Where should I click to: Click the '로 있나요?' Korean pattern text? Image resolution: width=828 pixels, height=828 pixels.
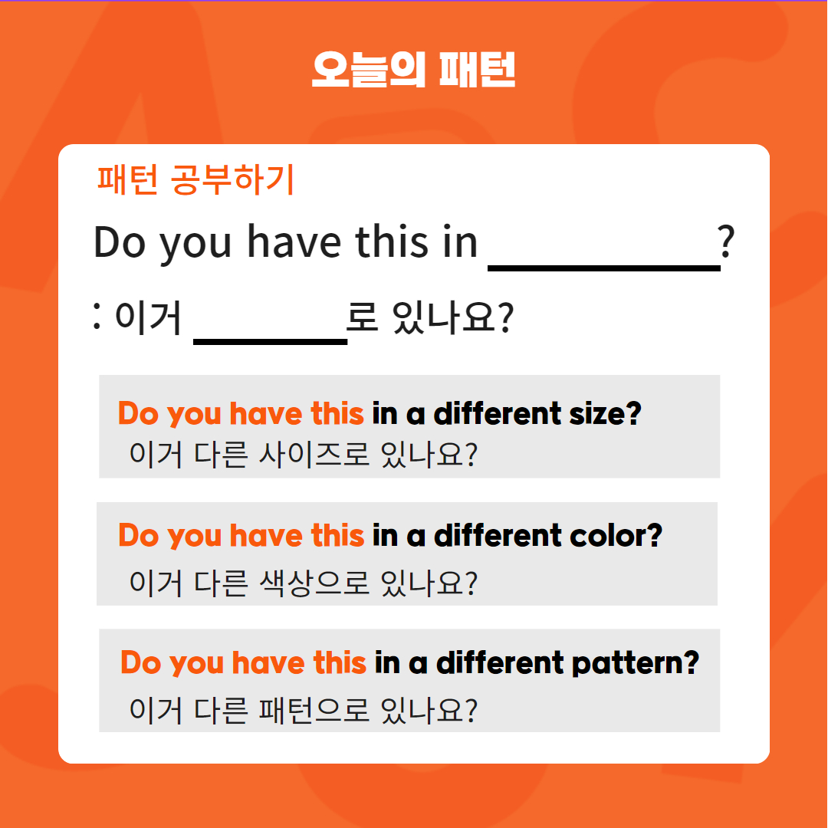[x=430, y=317]
